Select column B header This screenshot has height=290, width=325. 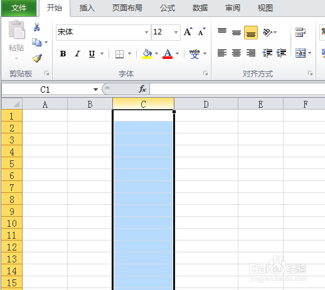[90, 104]
